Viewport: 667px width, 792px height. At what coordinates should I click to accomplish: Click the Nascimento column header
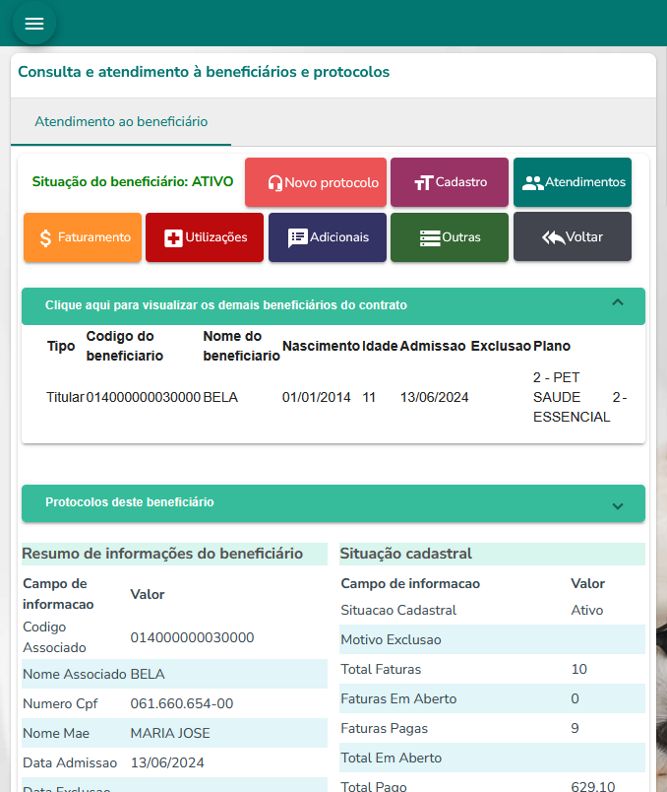coord(321,347)
